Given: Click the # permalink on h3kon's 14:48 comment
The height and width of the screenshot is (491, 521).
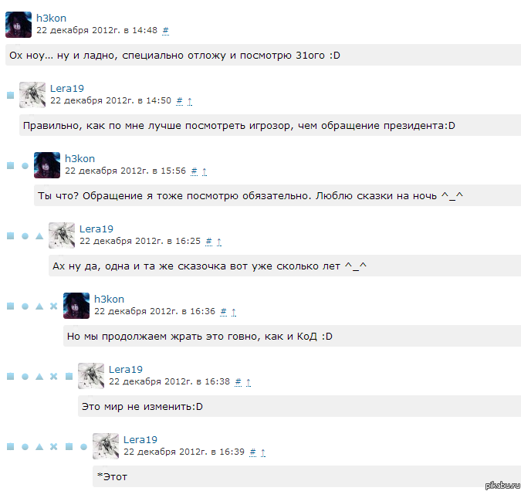Looking at the screenshot, I should 165,31.
